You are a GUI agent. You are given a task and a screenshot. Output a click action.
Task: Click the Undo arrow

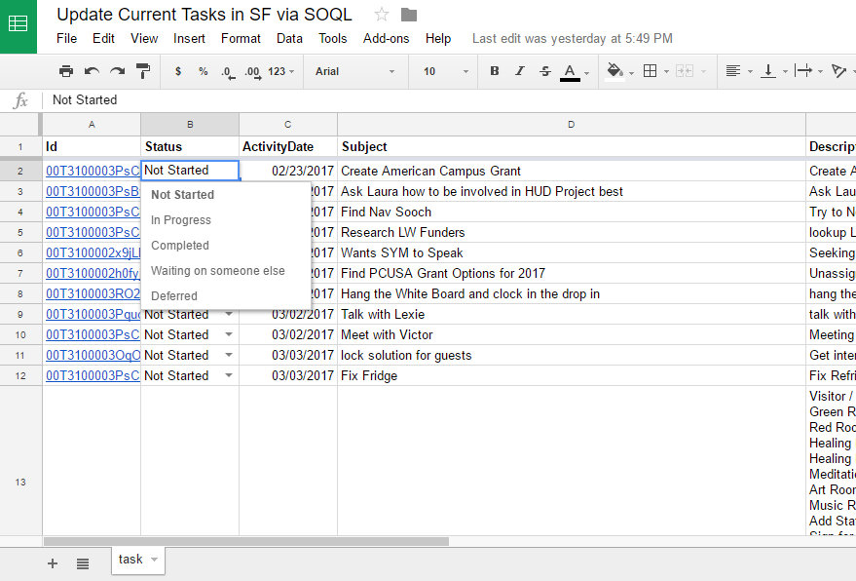[x=92, y=71]
